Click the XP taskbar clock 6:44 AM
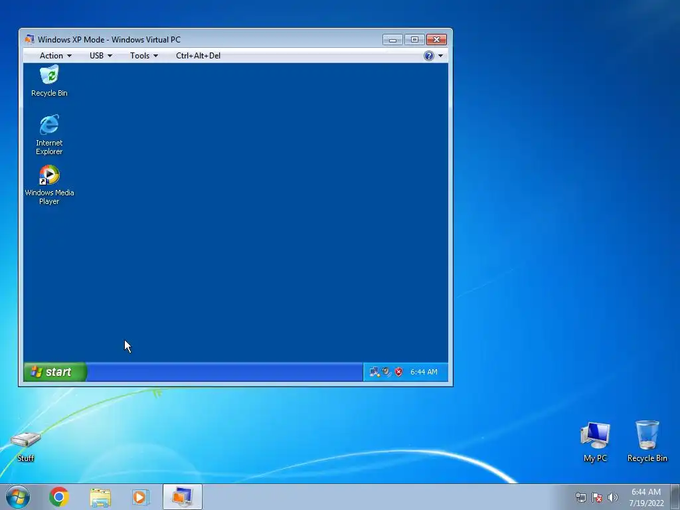This screenshot has width=680, height=510. tap(424, 372)
